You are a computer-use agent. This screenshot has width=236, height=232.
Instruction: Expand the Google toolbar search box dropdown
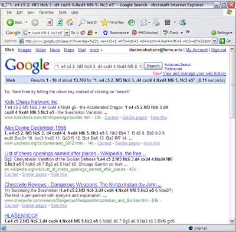(x=67, y=32)
